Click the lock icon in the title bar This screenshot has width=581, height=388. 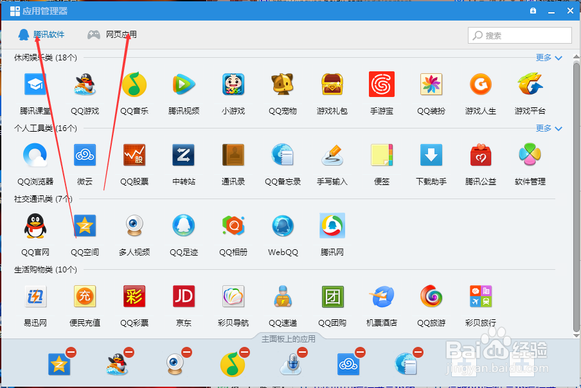coord(533,10)
